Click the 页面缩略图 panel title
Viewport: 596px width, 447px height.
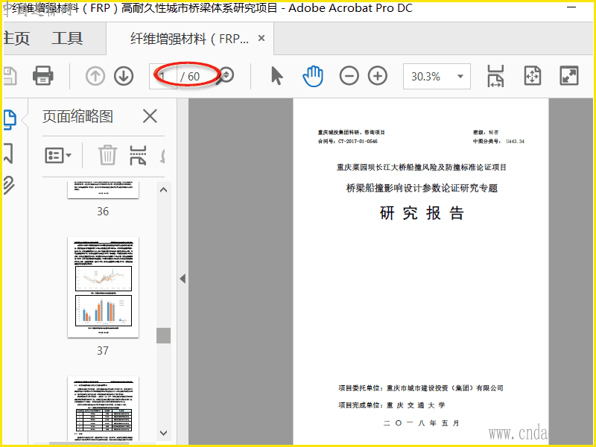click(77, 116)
